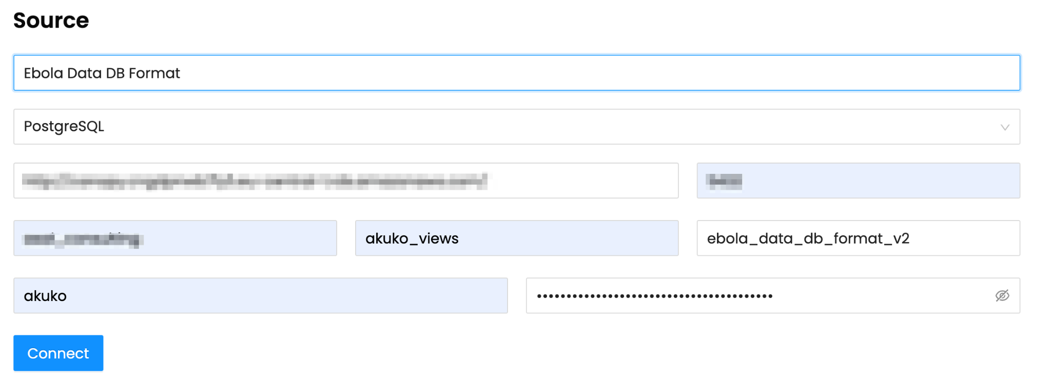Click empty space right of host URL text
This screenshot has height=380, width=1051.
tap(585, 181)
